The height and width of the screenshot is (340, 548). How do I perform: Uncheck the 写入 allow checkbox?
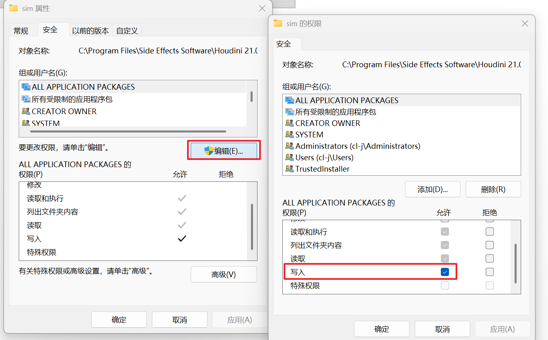(445, 272)
